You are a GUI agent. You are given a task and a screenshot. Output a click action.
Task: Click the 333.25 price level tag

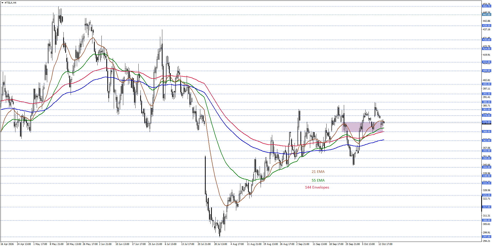click(486, 183)
